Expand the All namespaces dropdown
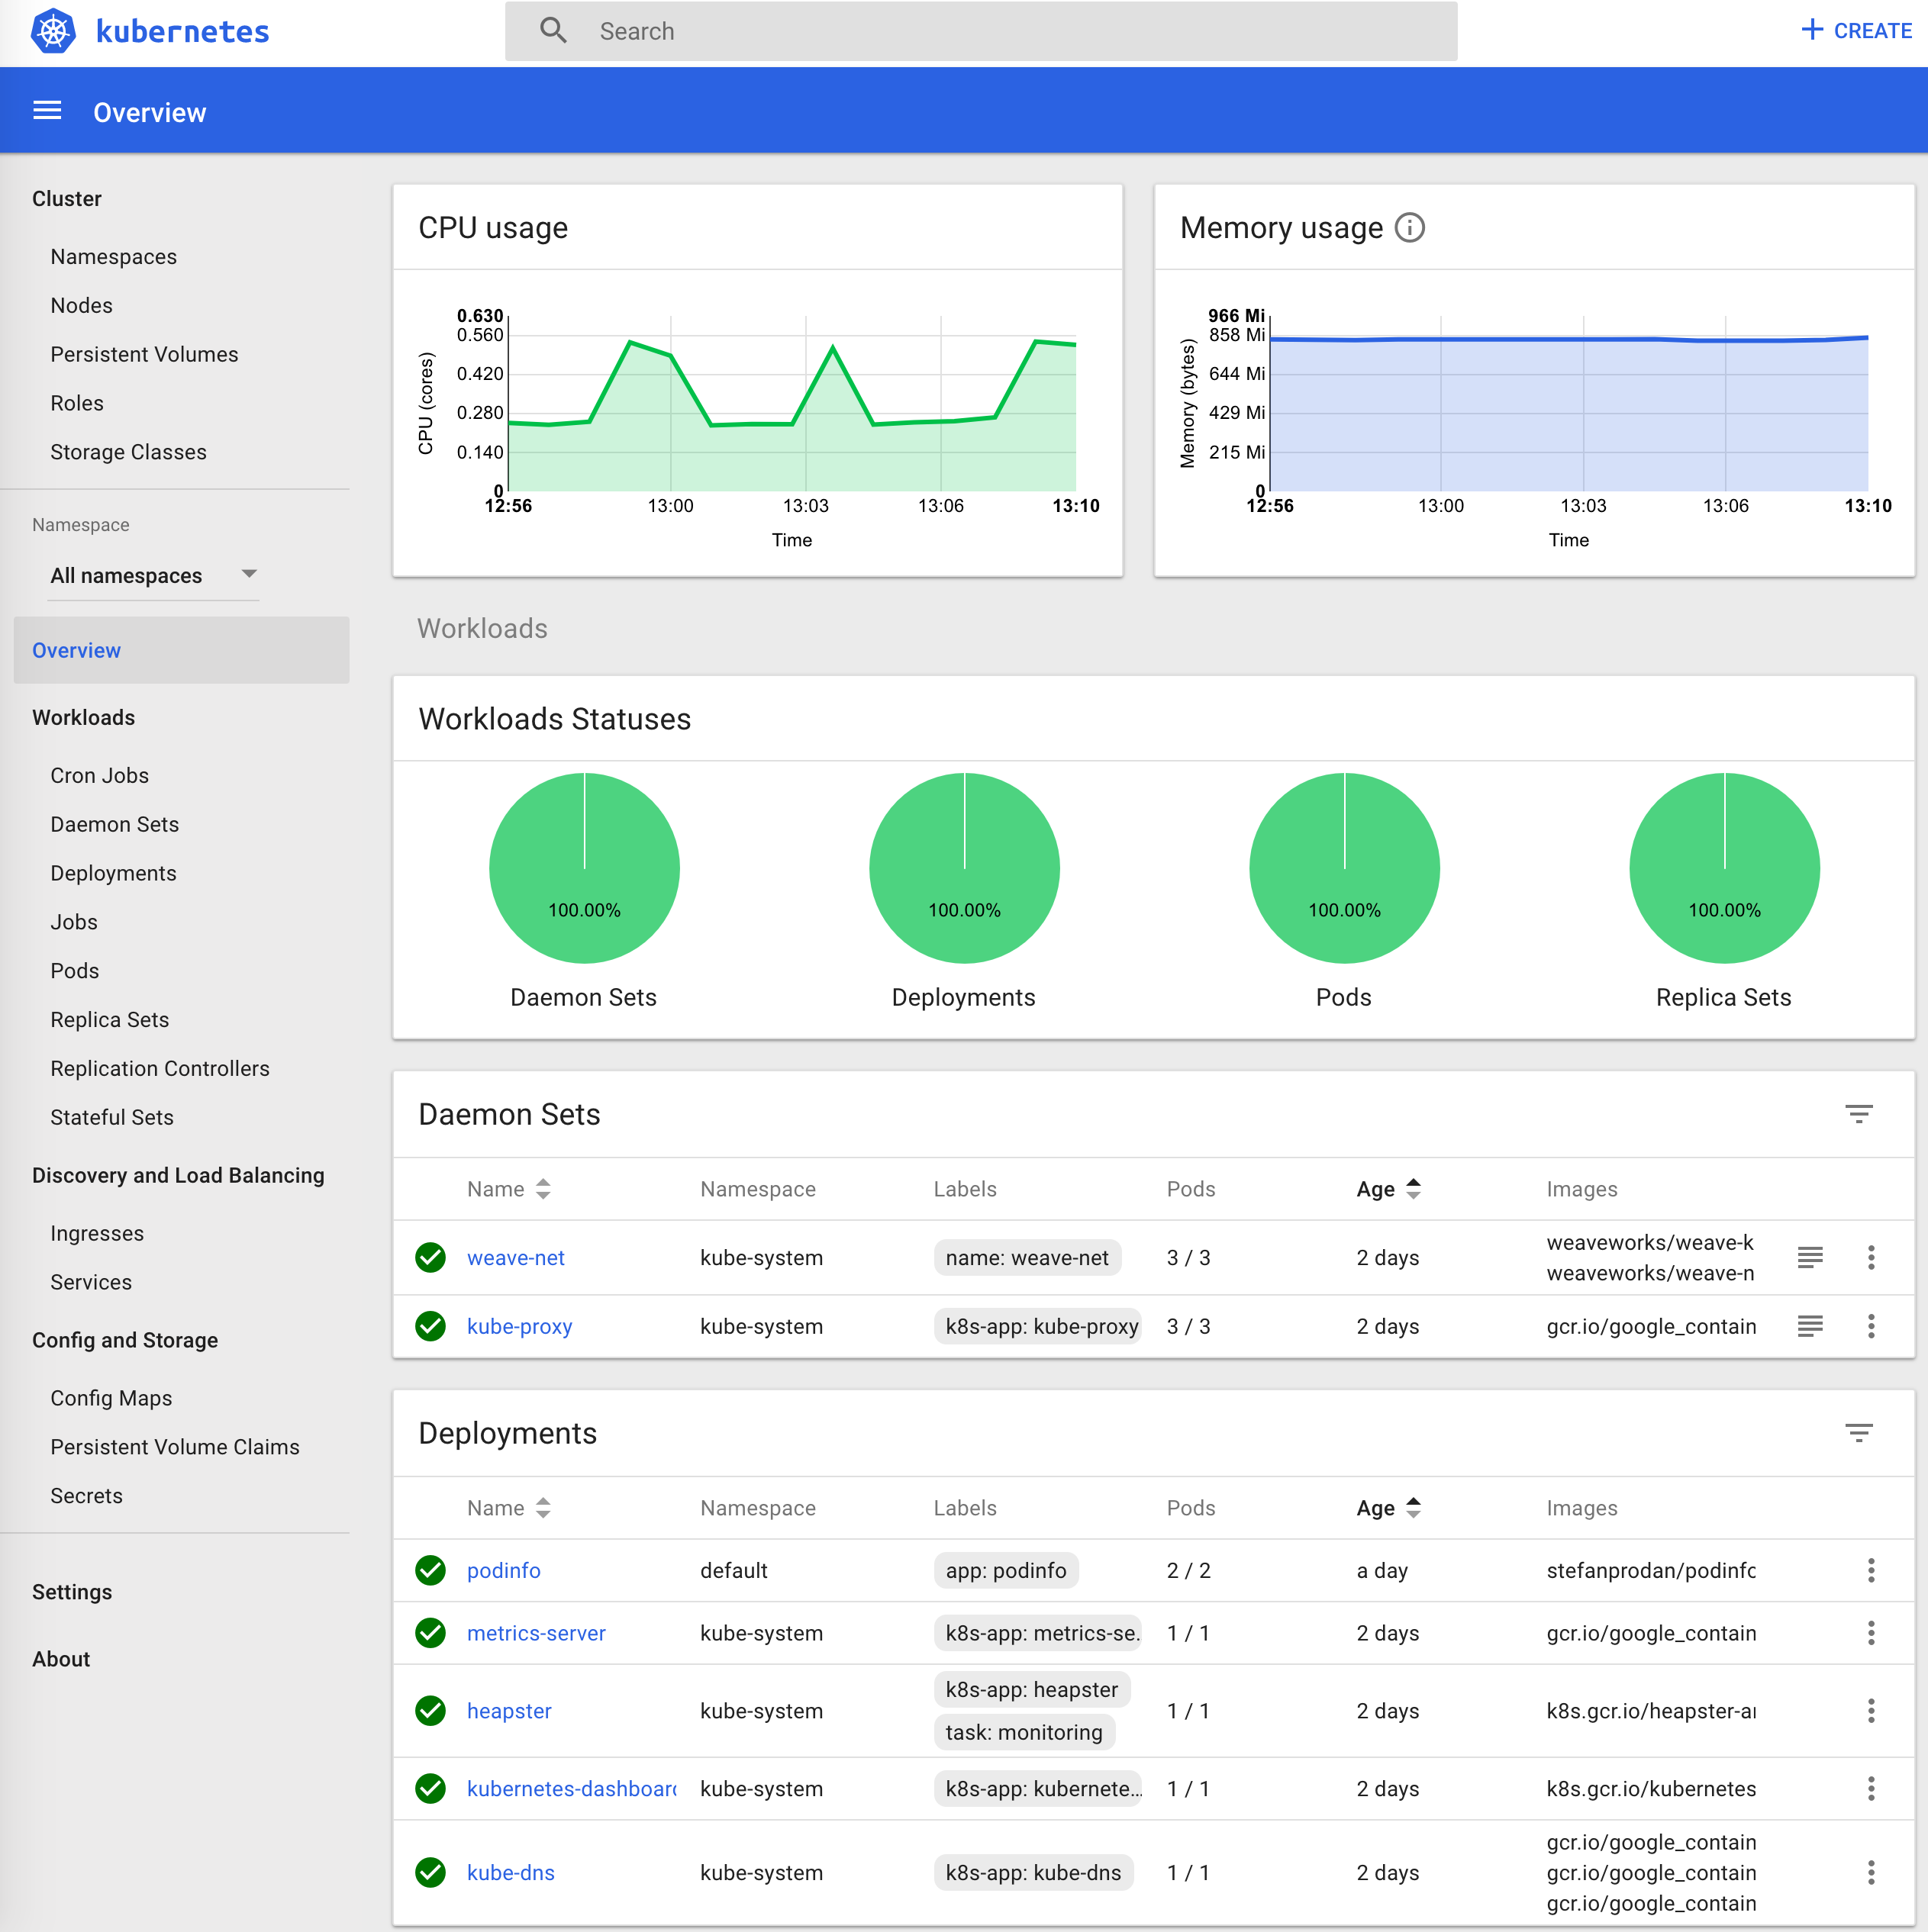The width and height of the screenshot is (1928, 1932). [x=153, y=575]
